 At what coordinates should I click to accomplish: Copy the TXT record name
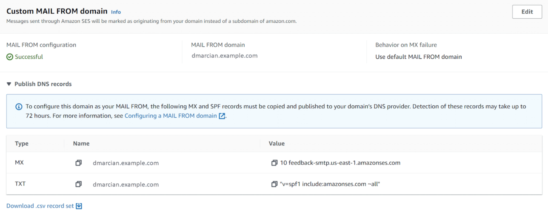click(x=79, y=184)
